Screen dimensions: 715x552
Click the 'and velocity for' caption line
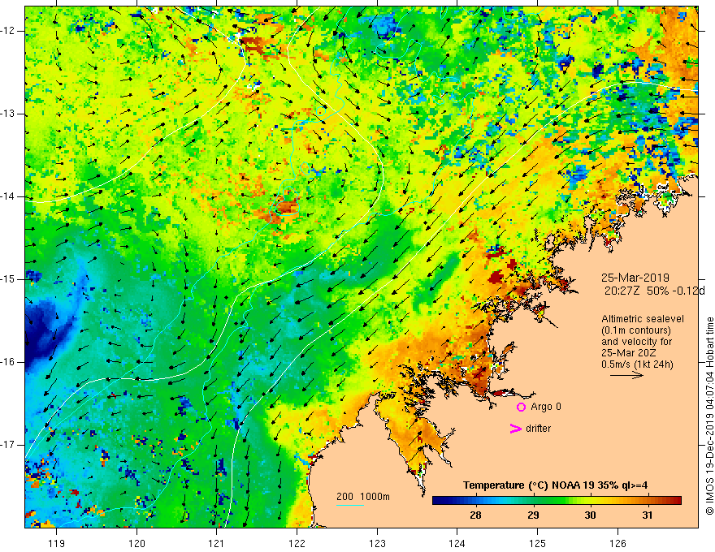[636, 342]
